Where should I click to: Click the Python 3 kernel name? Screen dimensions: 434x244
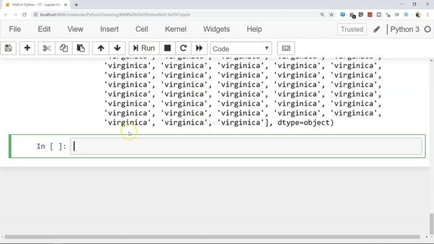(x=405, y=29)
